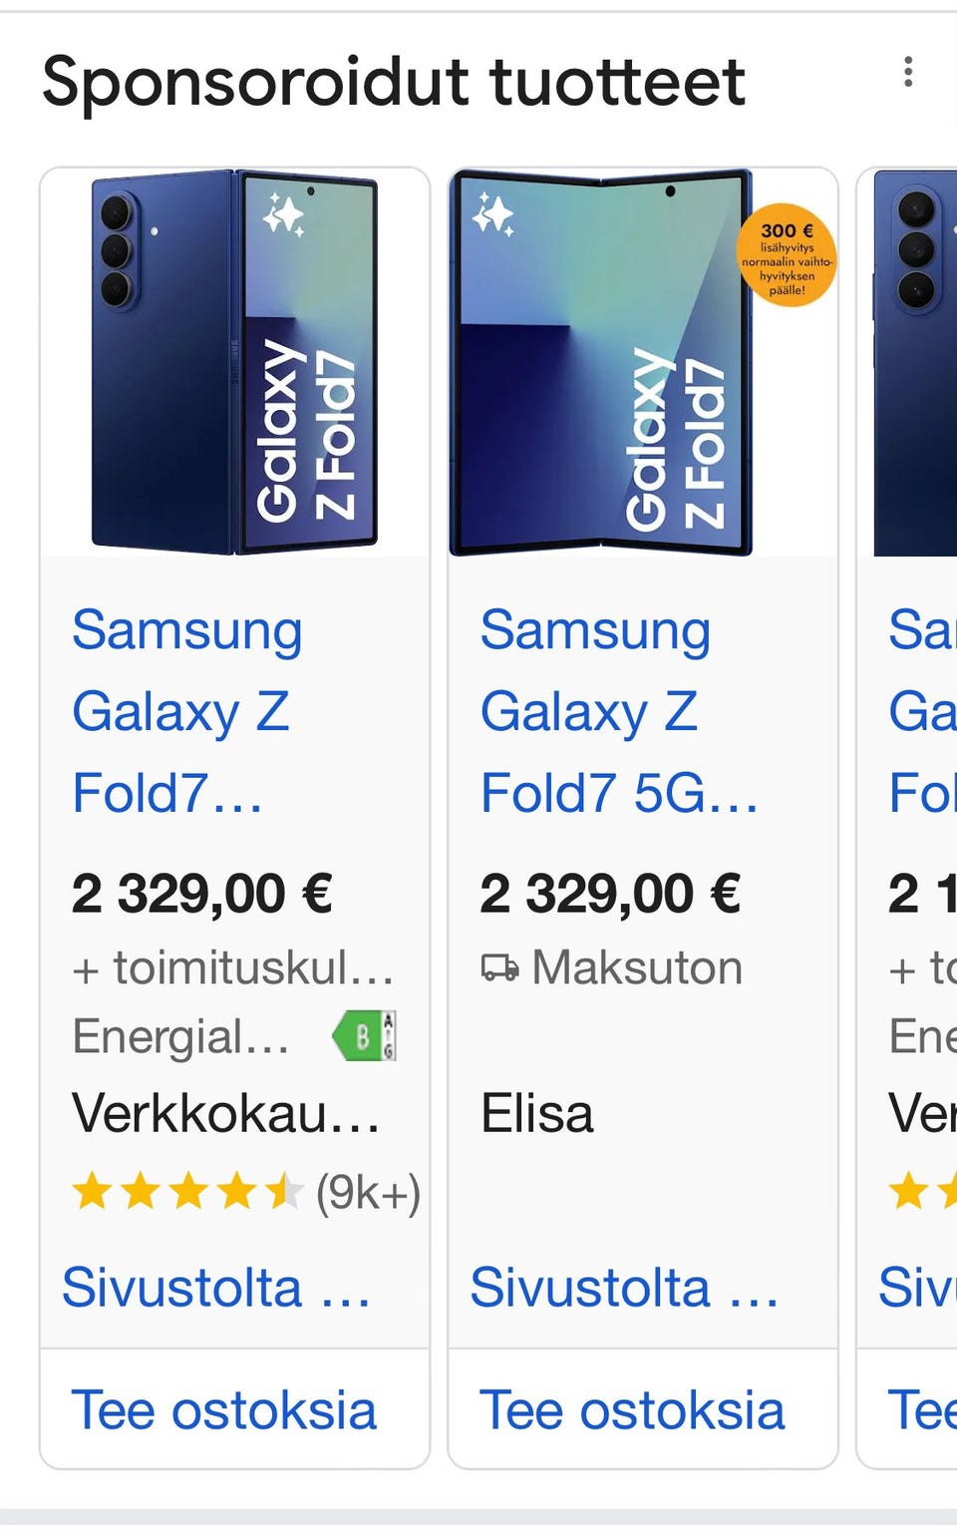Tap Tee ostoksia on the Verkkokauppa card
The height and width of the screenshot is (1536, 957).
(224, 1410)
